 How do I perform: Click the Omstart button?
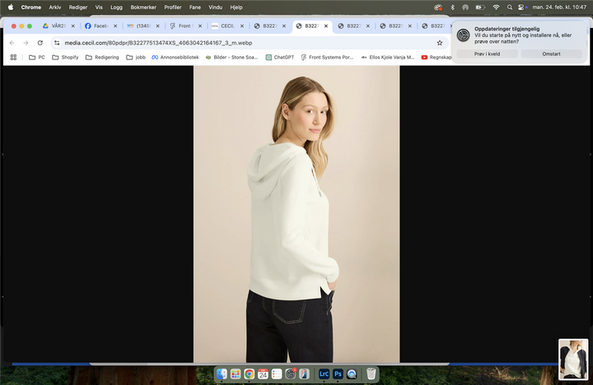point(551,53)
